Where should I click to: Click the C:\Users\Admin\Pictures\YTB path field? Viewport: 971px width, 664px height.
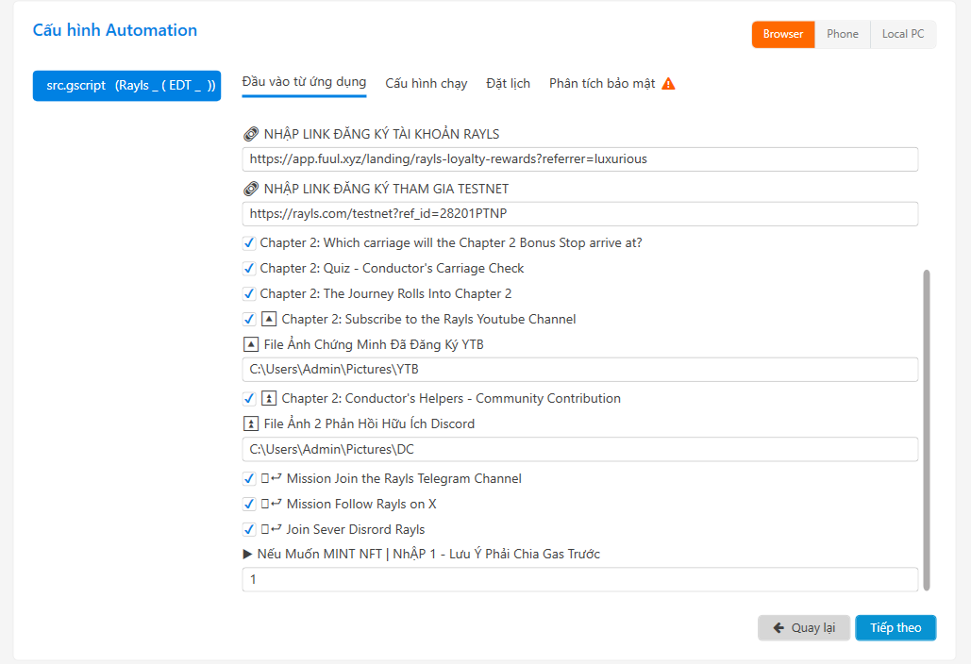[x=579, y=370]
